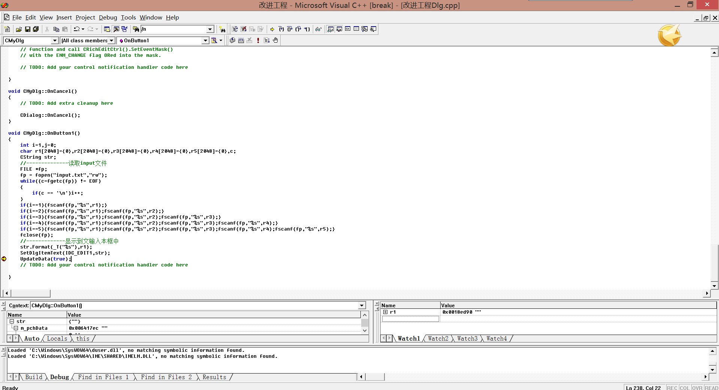Open the Project menu
Viewport: 719px width, 390px height.
click(x=85, y=18)
